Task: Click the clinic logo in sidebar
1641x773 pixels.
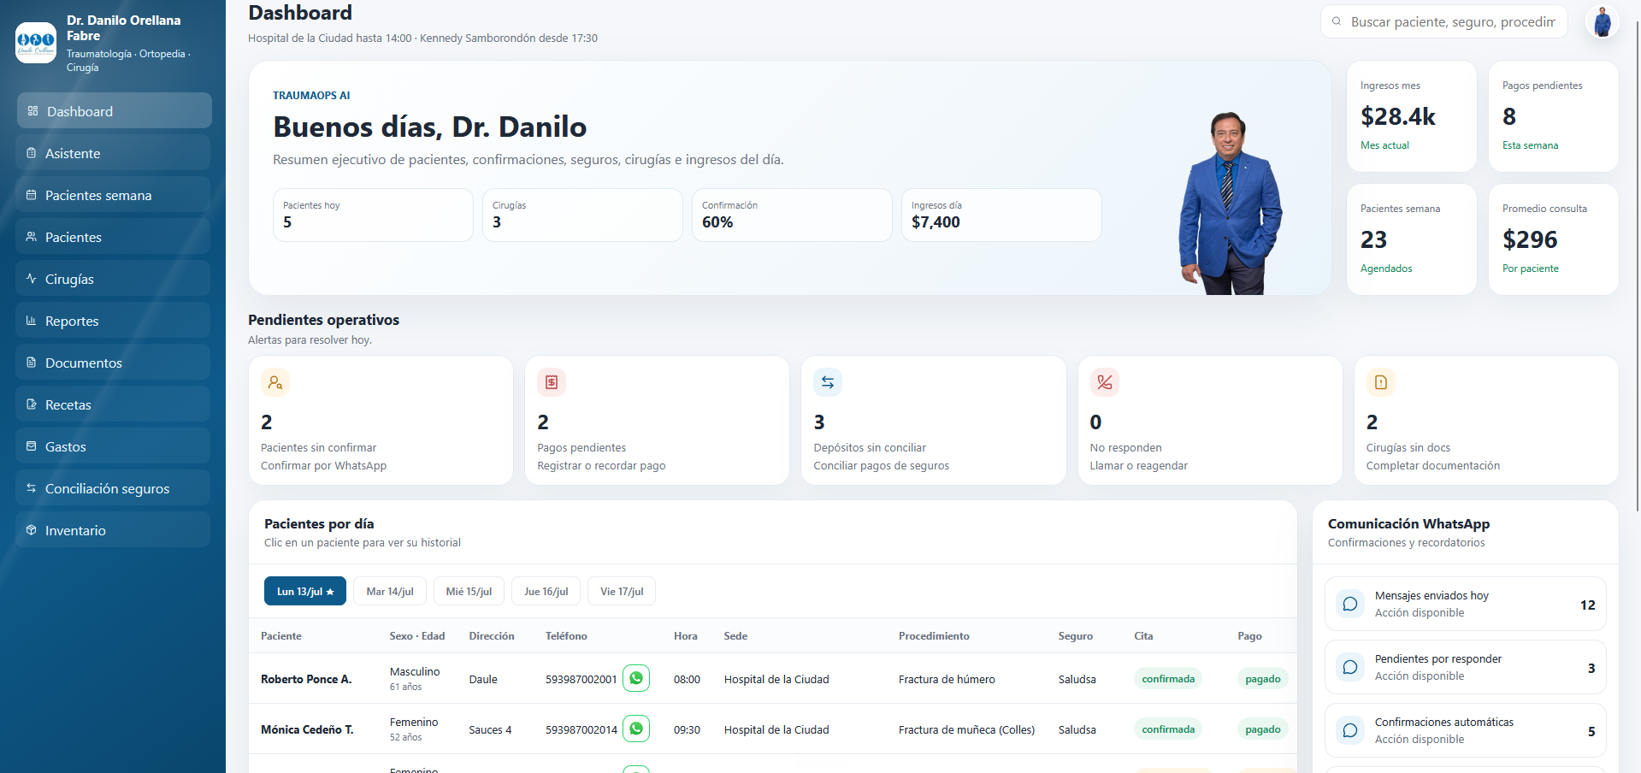Action: click(36, 43)
